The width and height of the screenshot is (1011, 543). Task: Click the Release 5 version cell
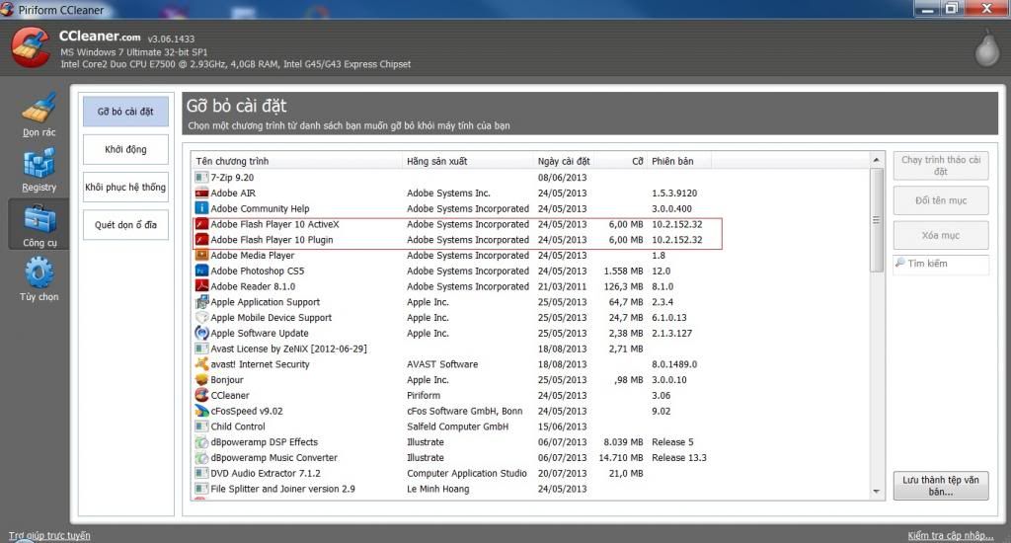672,441
